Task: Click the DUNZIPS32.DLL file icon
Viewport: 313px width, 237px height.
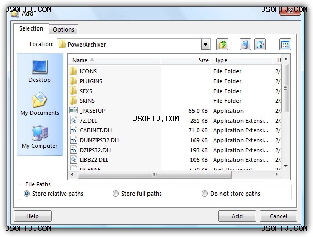Action: 73,140
